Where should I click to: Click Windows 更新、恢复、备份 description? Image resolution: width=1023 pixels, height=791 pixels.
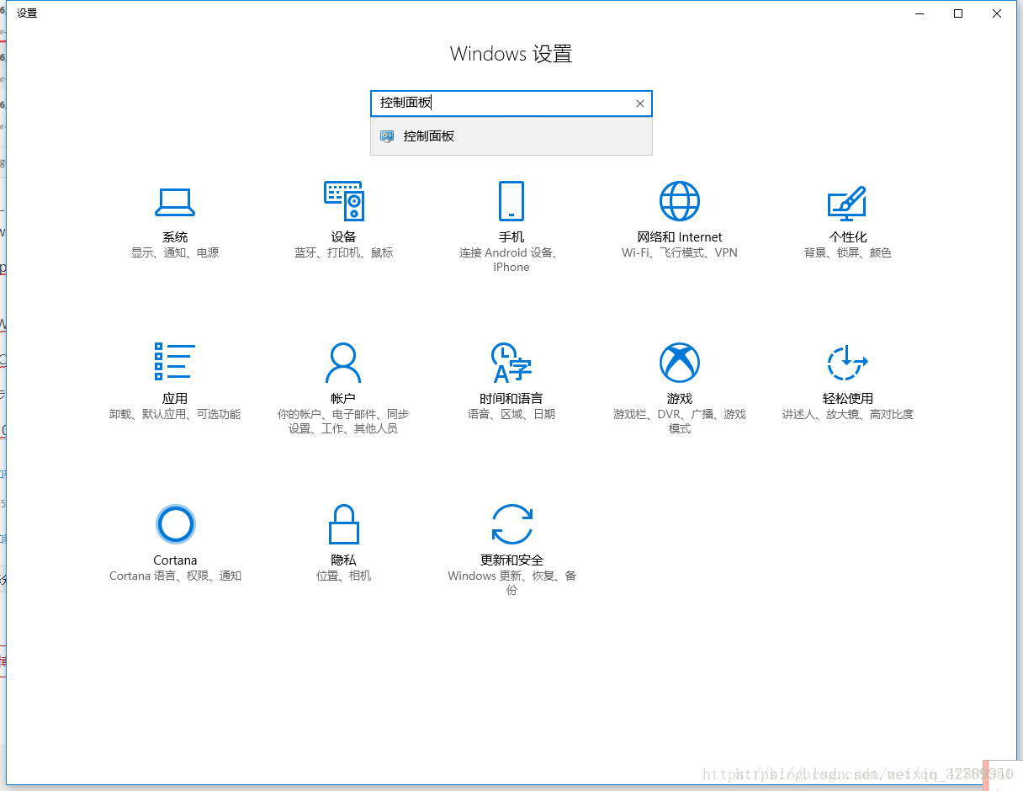pyautogui.click(x=511, y=583)
